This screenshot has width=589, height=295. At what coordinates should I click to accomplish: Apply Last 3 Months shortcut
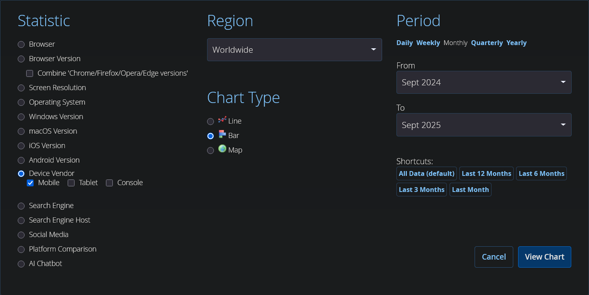422,190
